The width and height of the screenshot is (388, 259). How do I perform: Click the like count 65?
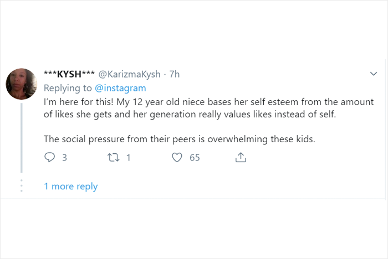tap(195, 158)
